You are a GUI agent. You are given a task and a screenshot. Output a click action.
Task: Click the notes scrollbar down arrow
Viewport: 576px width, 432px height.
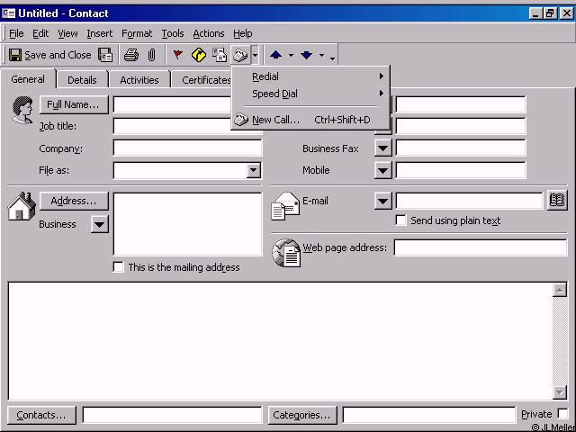tap(560, 392)
